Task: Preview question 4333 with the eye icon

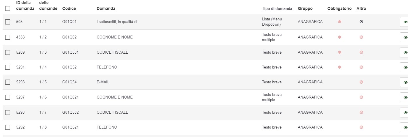Action: [x=405, y=37]
